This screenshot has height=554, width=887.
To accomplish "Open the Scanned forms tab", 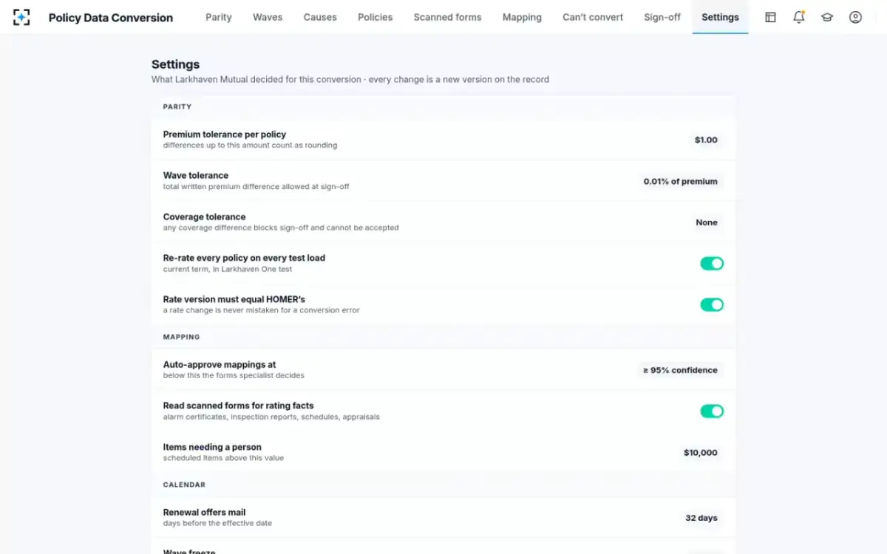I will coord(447,17).
